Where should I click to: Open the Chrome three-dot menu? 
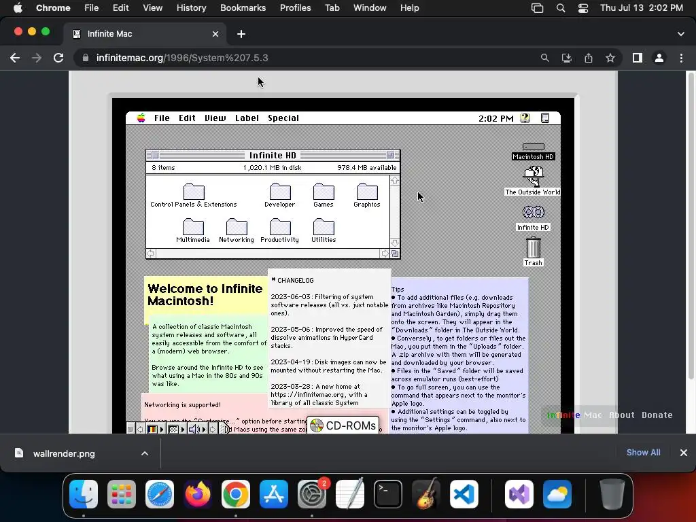coord(681,58)
